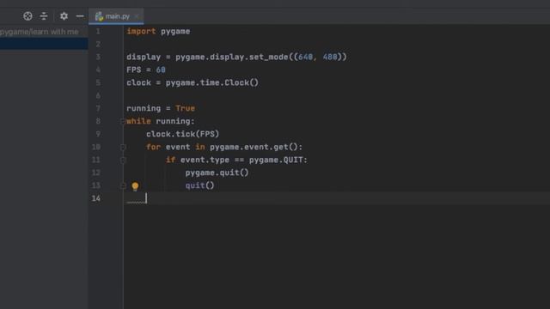Click the fold end marker on line 13
Viewport: 550px width, 309px height.
pyautogui.click(x=123, y=185)
